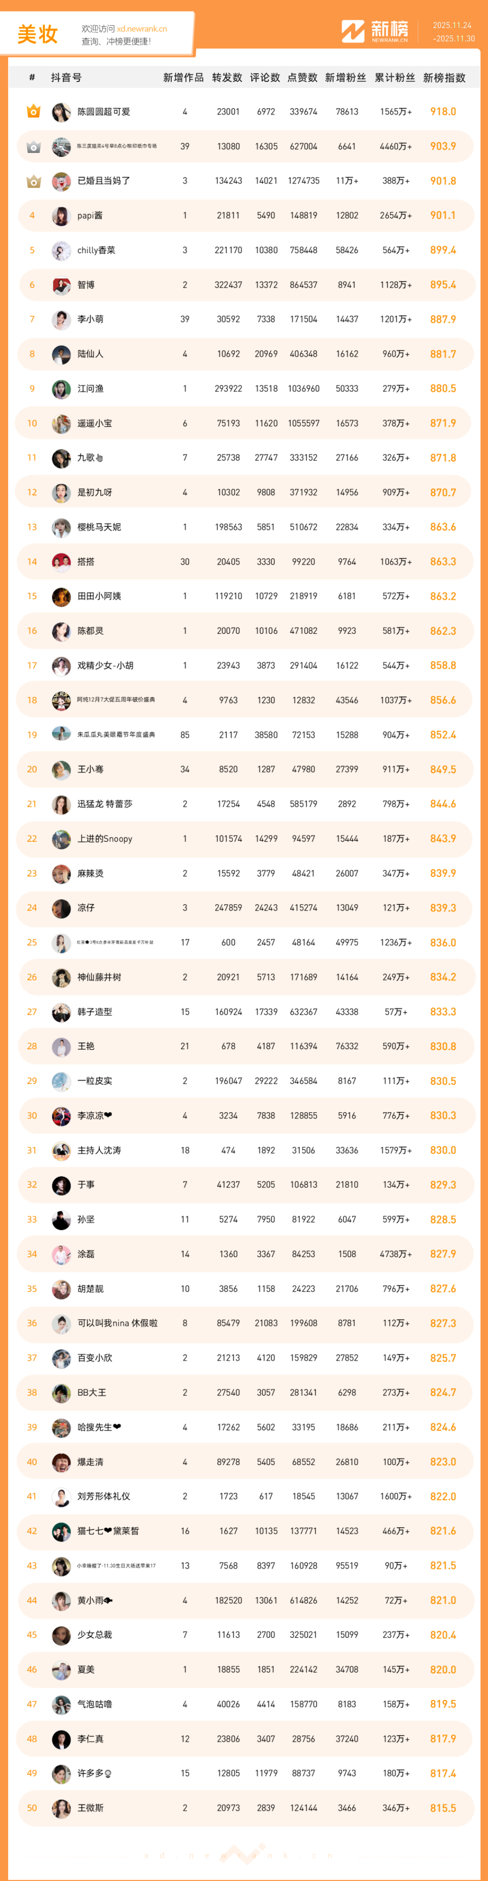
Task: Open the 智博 account name
Action: pos(86,285)
